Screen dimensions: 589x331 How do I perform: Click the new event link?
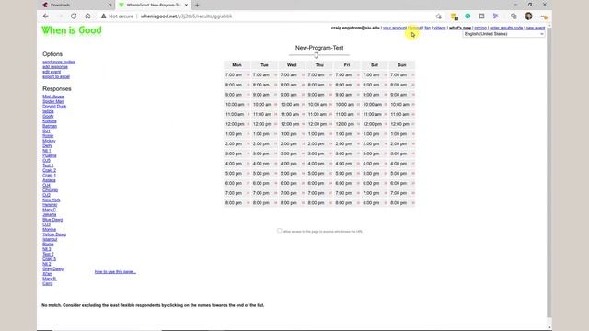point(536,28)
